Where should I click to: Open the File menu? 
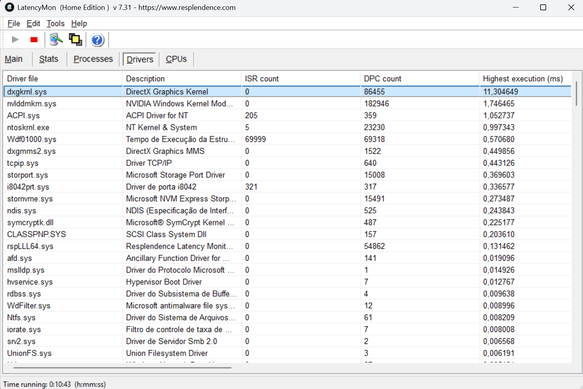pyautogui.click(x=13, y=23)
